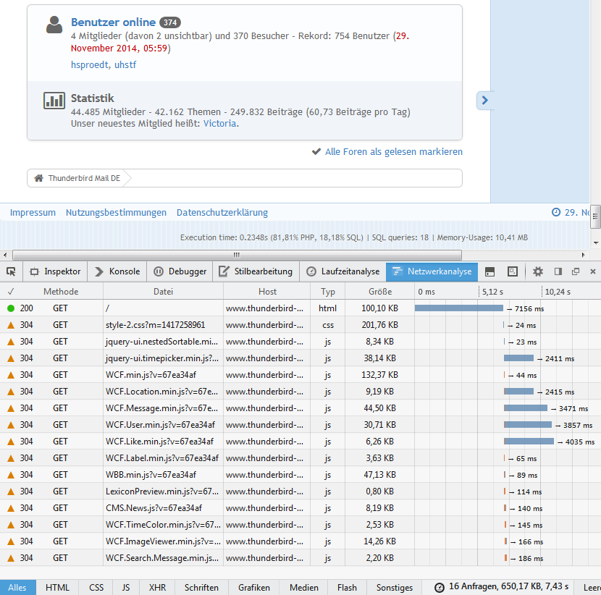Open the Impressum footer link

point(33,213)
